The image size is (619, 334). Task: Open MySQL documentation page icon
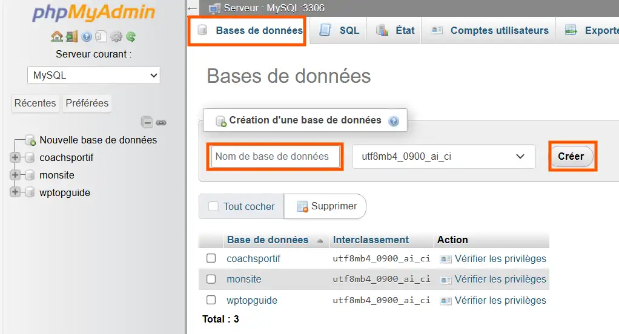101,37
